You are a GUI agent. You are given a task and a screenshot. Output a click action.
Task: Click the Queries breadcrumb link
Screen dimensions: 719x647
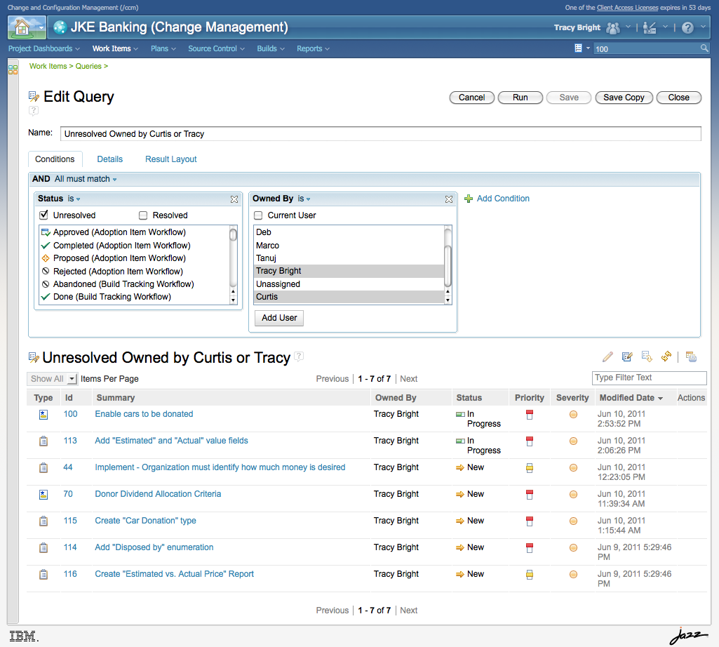[x=88, y=66]
